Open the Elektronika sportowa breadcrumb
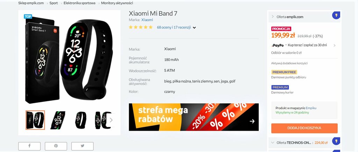 [x=79, y=3]
